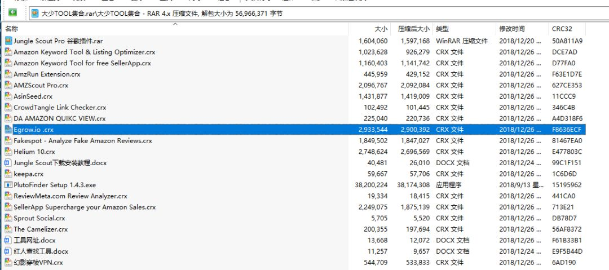This screenshot has width=609, height=270.
Task: Click size value 2,748,624
Action: pos(373,152)
